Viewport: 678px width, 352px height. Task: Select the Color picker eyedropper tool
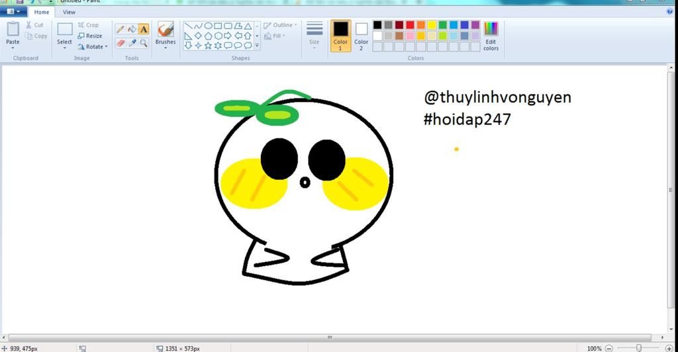132,43
